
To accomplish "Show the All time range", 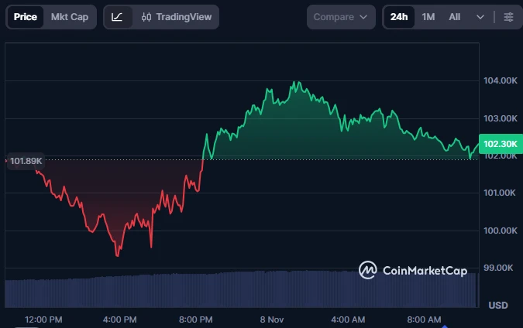I will pos(455,17).
